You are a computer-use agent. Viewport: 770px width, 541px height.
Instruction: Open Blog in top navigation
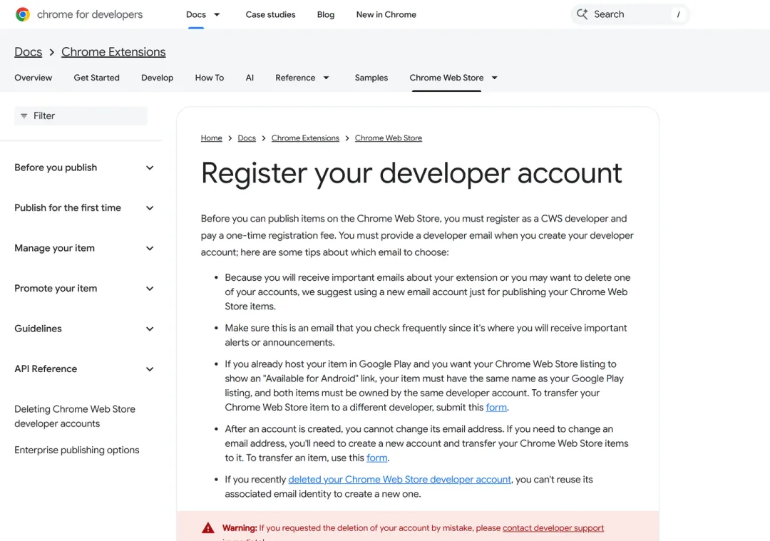[326, 15]
